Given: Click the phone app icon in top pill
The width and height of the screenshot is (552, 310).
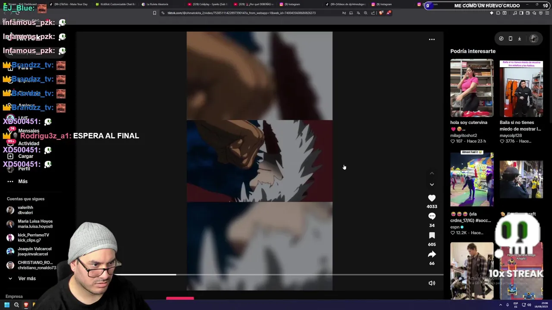Looking at the screenshot, I should pyautogui.click(x=510, y=38).
